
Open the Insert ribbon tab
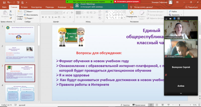(x=24, y=7)
